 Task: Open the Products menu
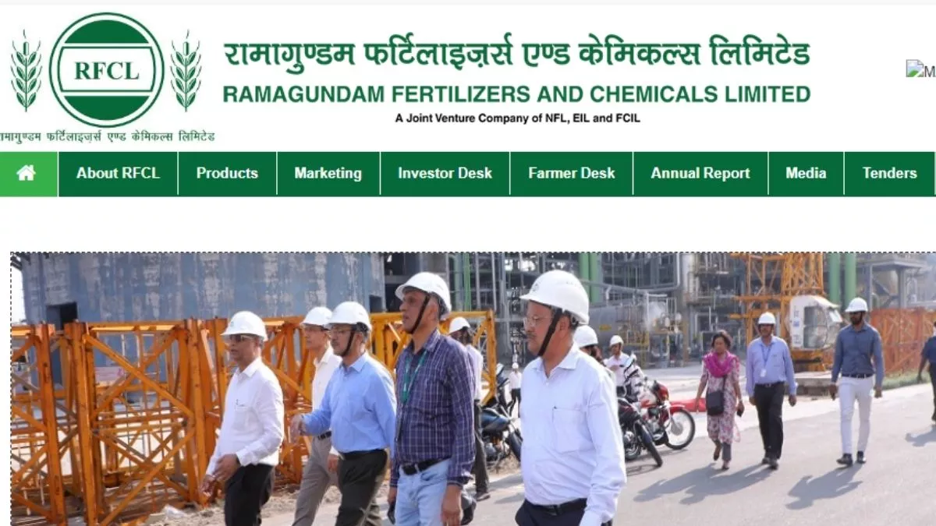click(227, 173)
